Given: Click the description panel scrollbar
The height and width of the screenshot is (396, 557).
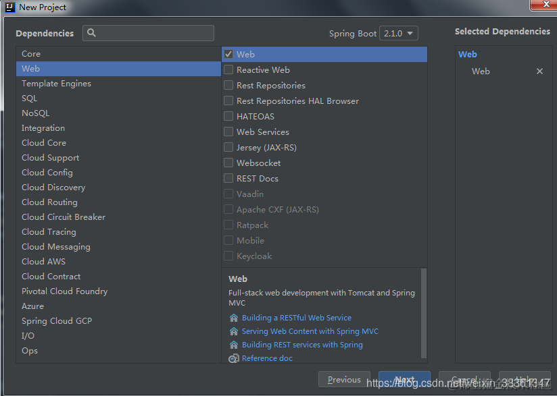Looking at the screenshot, I should pyautogui.click(x=423, y=313).
